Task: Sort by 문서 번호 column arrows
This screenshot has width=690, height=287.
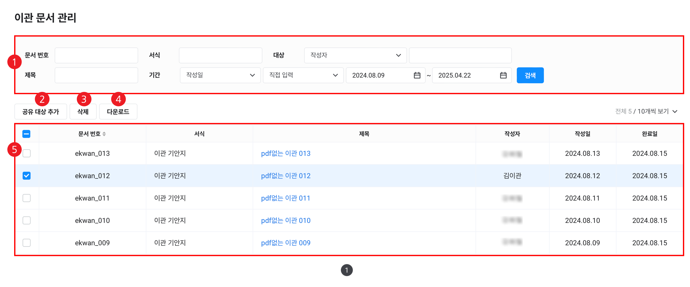Action: coord(104,134)
